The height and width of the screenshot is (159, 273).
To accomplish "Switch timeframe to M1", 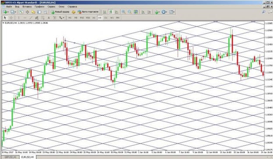I will (70, 18).
